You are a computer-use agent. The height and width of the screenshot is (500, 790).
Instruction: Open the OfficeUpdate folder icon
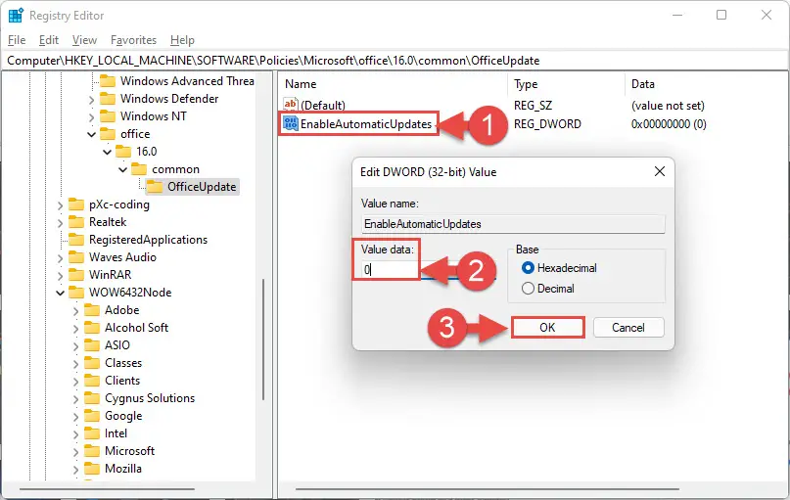tap(155, 187)
